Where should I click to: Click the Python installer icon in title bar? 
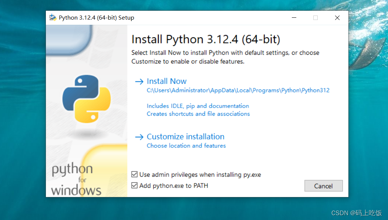53,18
